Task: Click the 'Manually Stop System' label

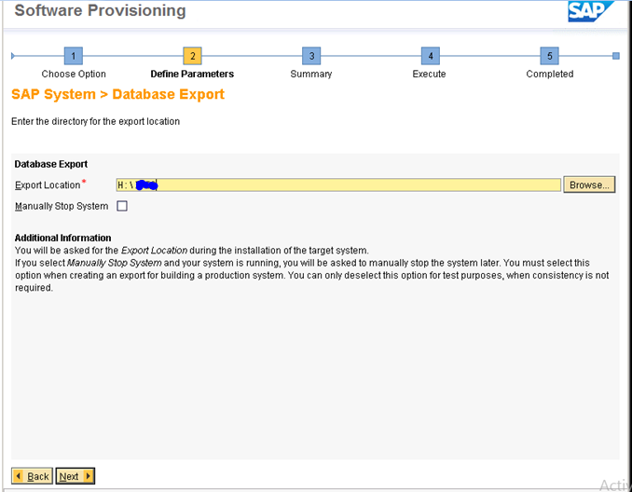Action: pyautogui.click(x=62, y=206)
